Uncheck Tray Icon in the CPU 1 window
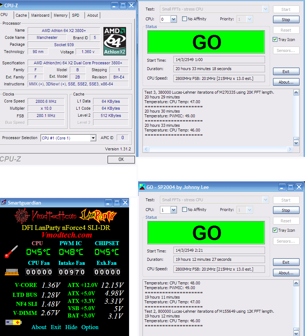Image resolution: width=305 pixels, height=336 pixels. pyautogui.click(x=275, y=230)
